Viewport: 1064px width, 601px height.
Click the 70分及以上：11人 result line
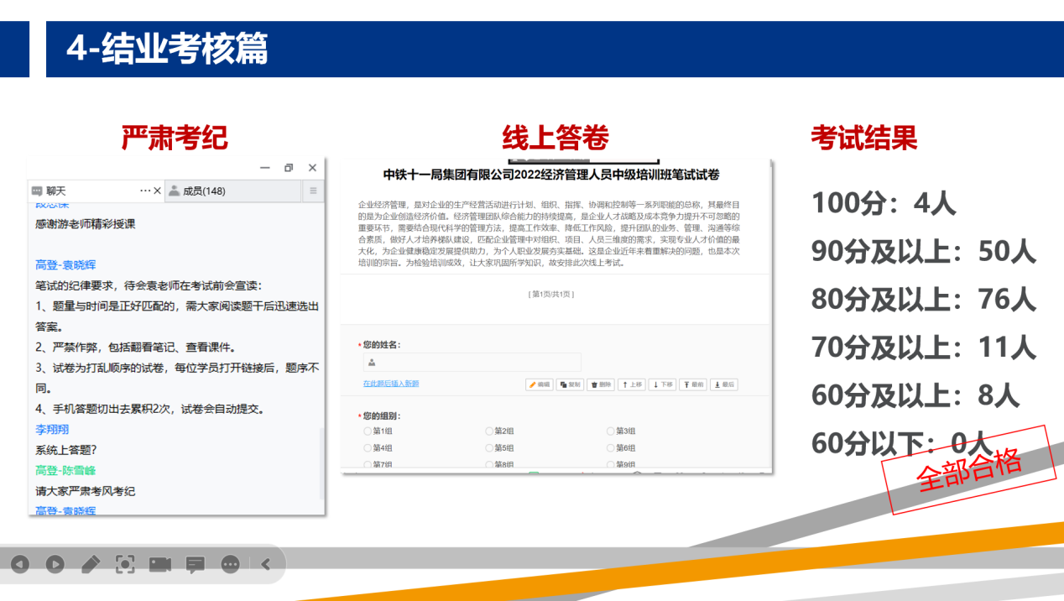coord(923,347)
